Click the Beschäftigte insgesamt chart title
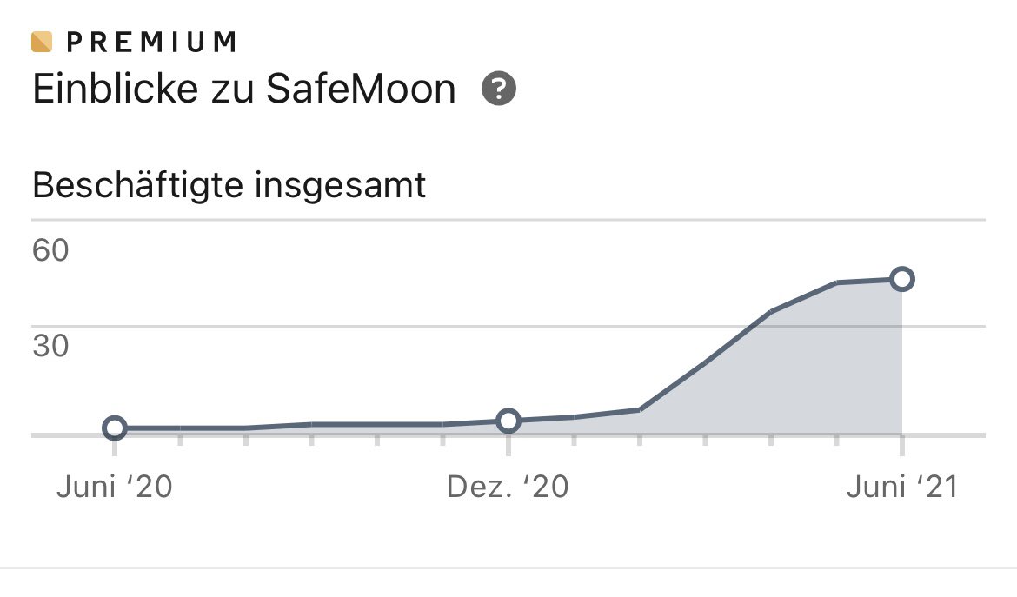This screenshot has width=1017, height=597. coord(229,185)
